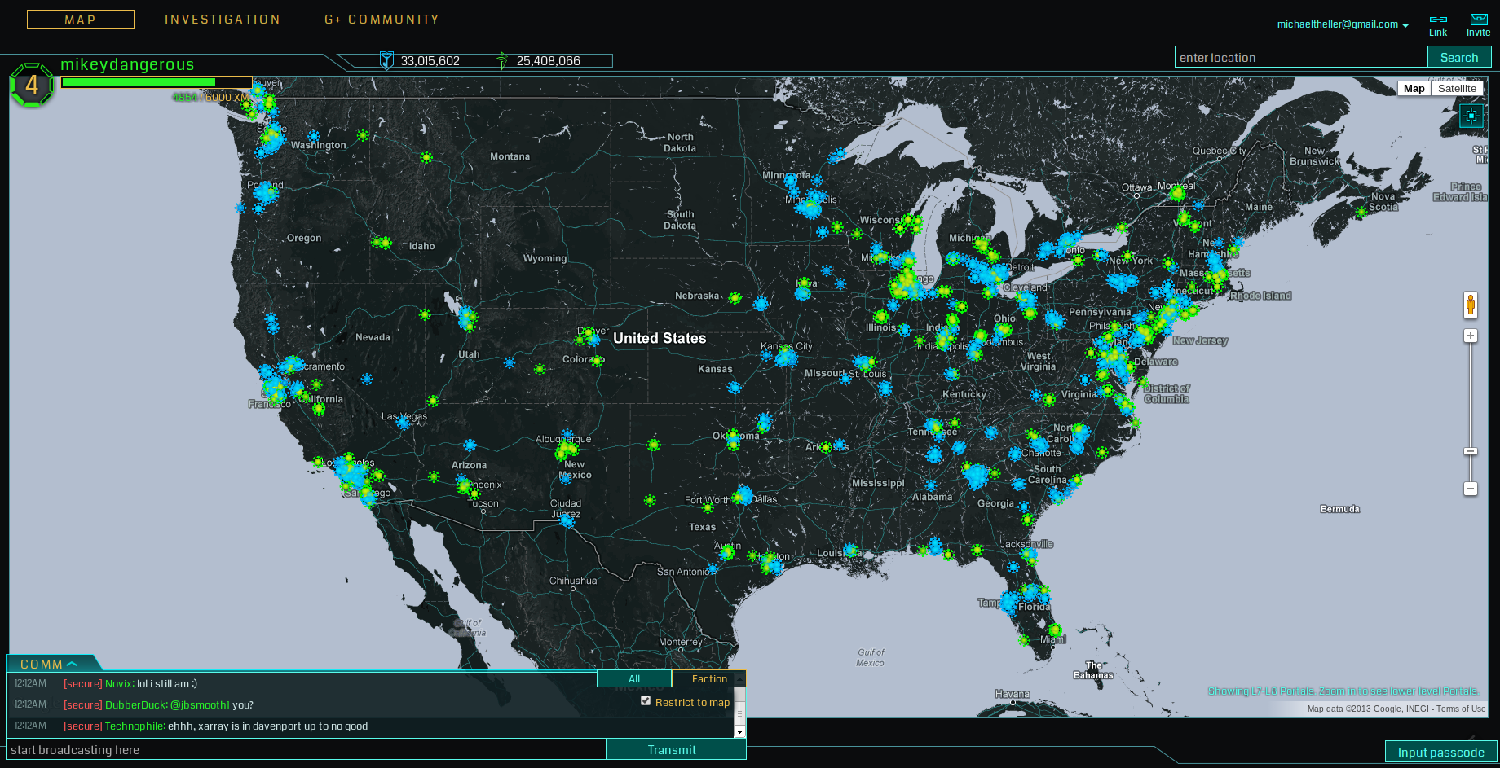Click the blue portal cluster at Minneapolis
Viewport: 1500px width, 768px height.
pos(810,208)
